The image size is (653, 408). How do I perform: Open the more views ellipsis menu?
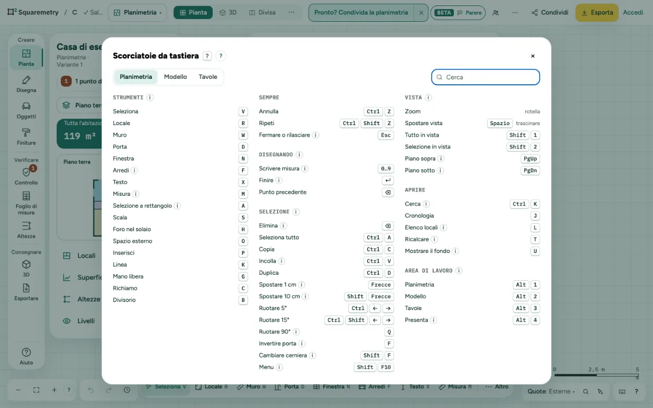click(x=291, y=13)
